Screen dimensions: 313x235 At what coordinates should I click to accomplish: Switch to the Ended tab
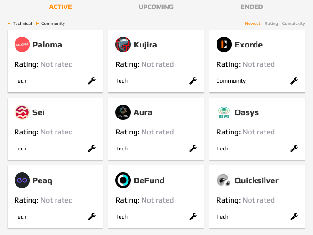(251, 7)
